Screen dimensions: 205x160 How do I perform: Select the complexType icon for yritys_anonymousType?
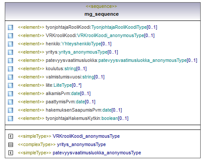[x=10, y=145]
